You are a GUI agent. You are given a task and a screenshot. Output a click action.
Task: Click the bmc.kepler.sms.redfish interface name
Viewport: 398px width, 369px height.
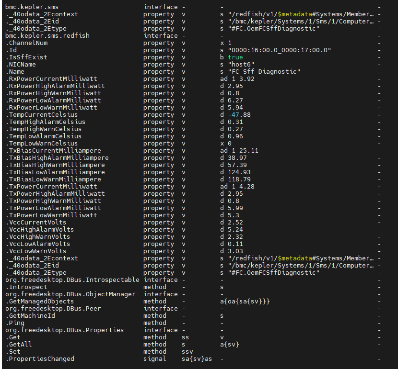click(x=47, y=36)
